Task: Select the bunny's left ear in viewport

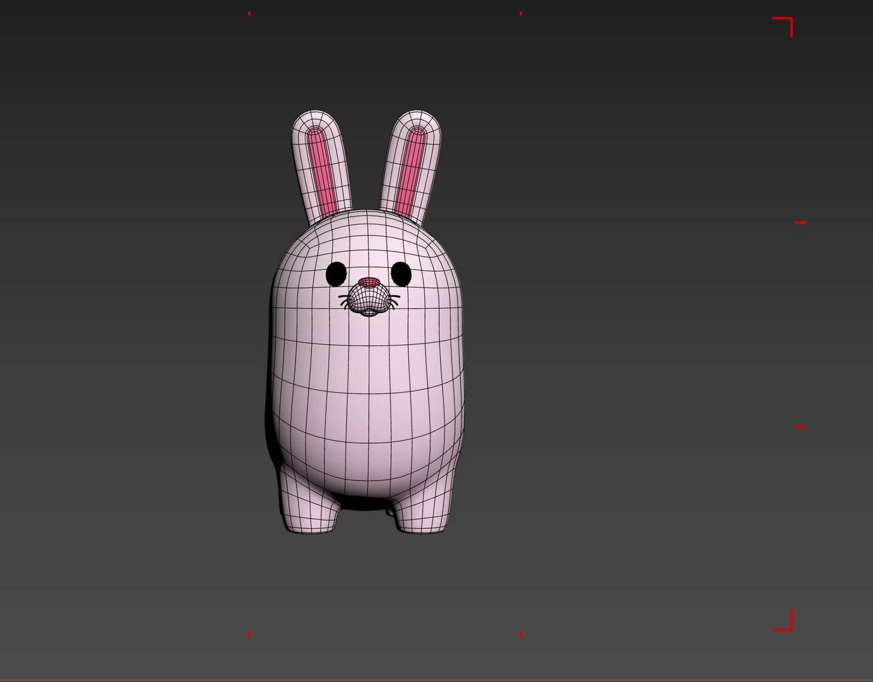Action: [x=320, y=167]
